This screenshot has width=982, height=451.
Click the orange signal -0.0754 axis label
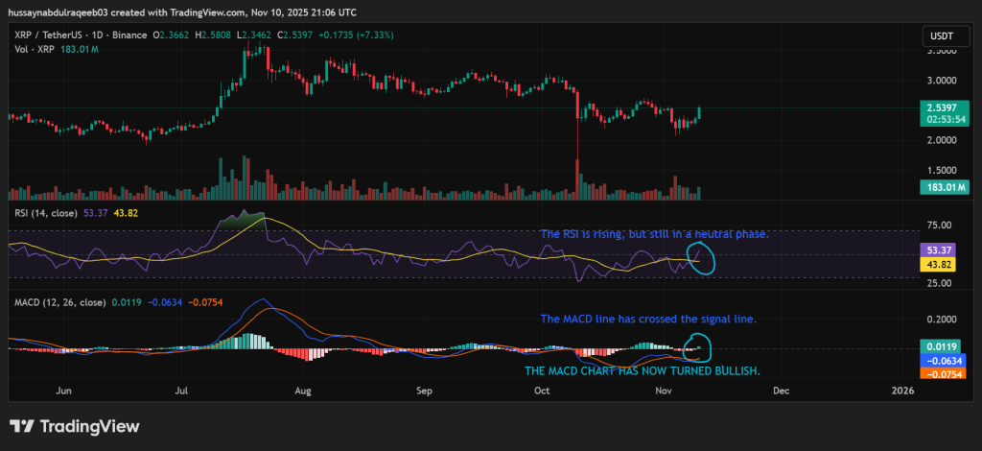941,374
